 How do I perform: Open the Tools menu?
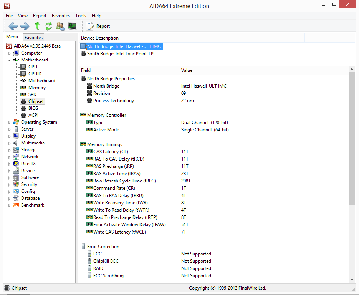pyautogui.click(x=81, y=16)
